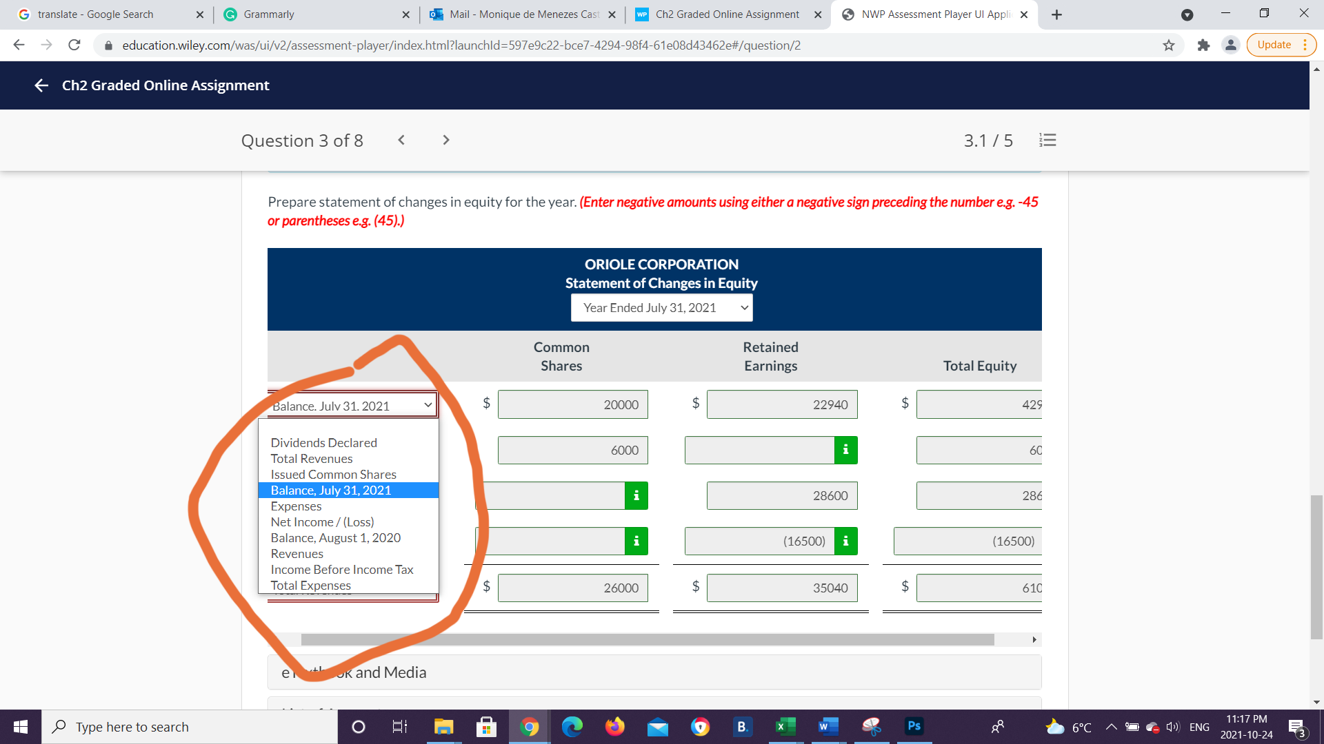
Task: Click the Update button in Chrome
Action: (x=1275, y=45)
